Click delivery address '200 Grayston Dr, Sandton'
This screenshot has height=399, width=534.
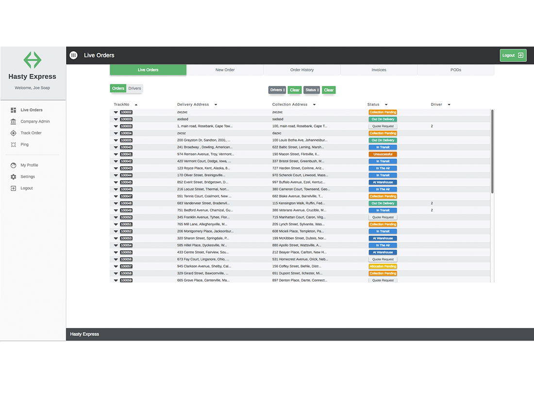pyautogui.click(x=204, y=140)
